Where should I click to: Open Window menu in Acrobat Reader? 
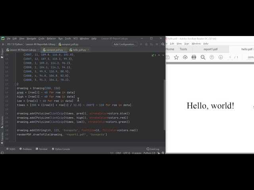(196, 44)
